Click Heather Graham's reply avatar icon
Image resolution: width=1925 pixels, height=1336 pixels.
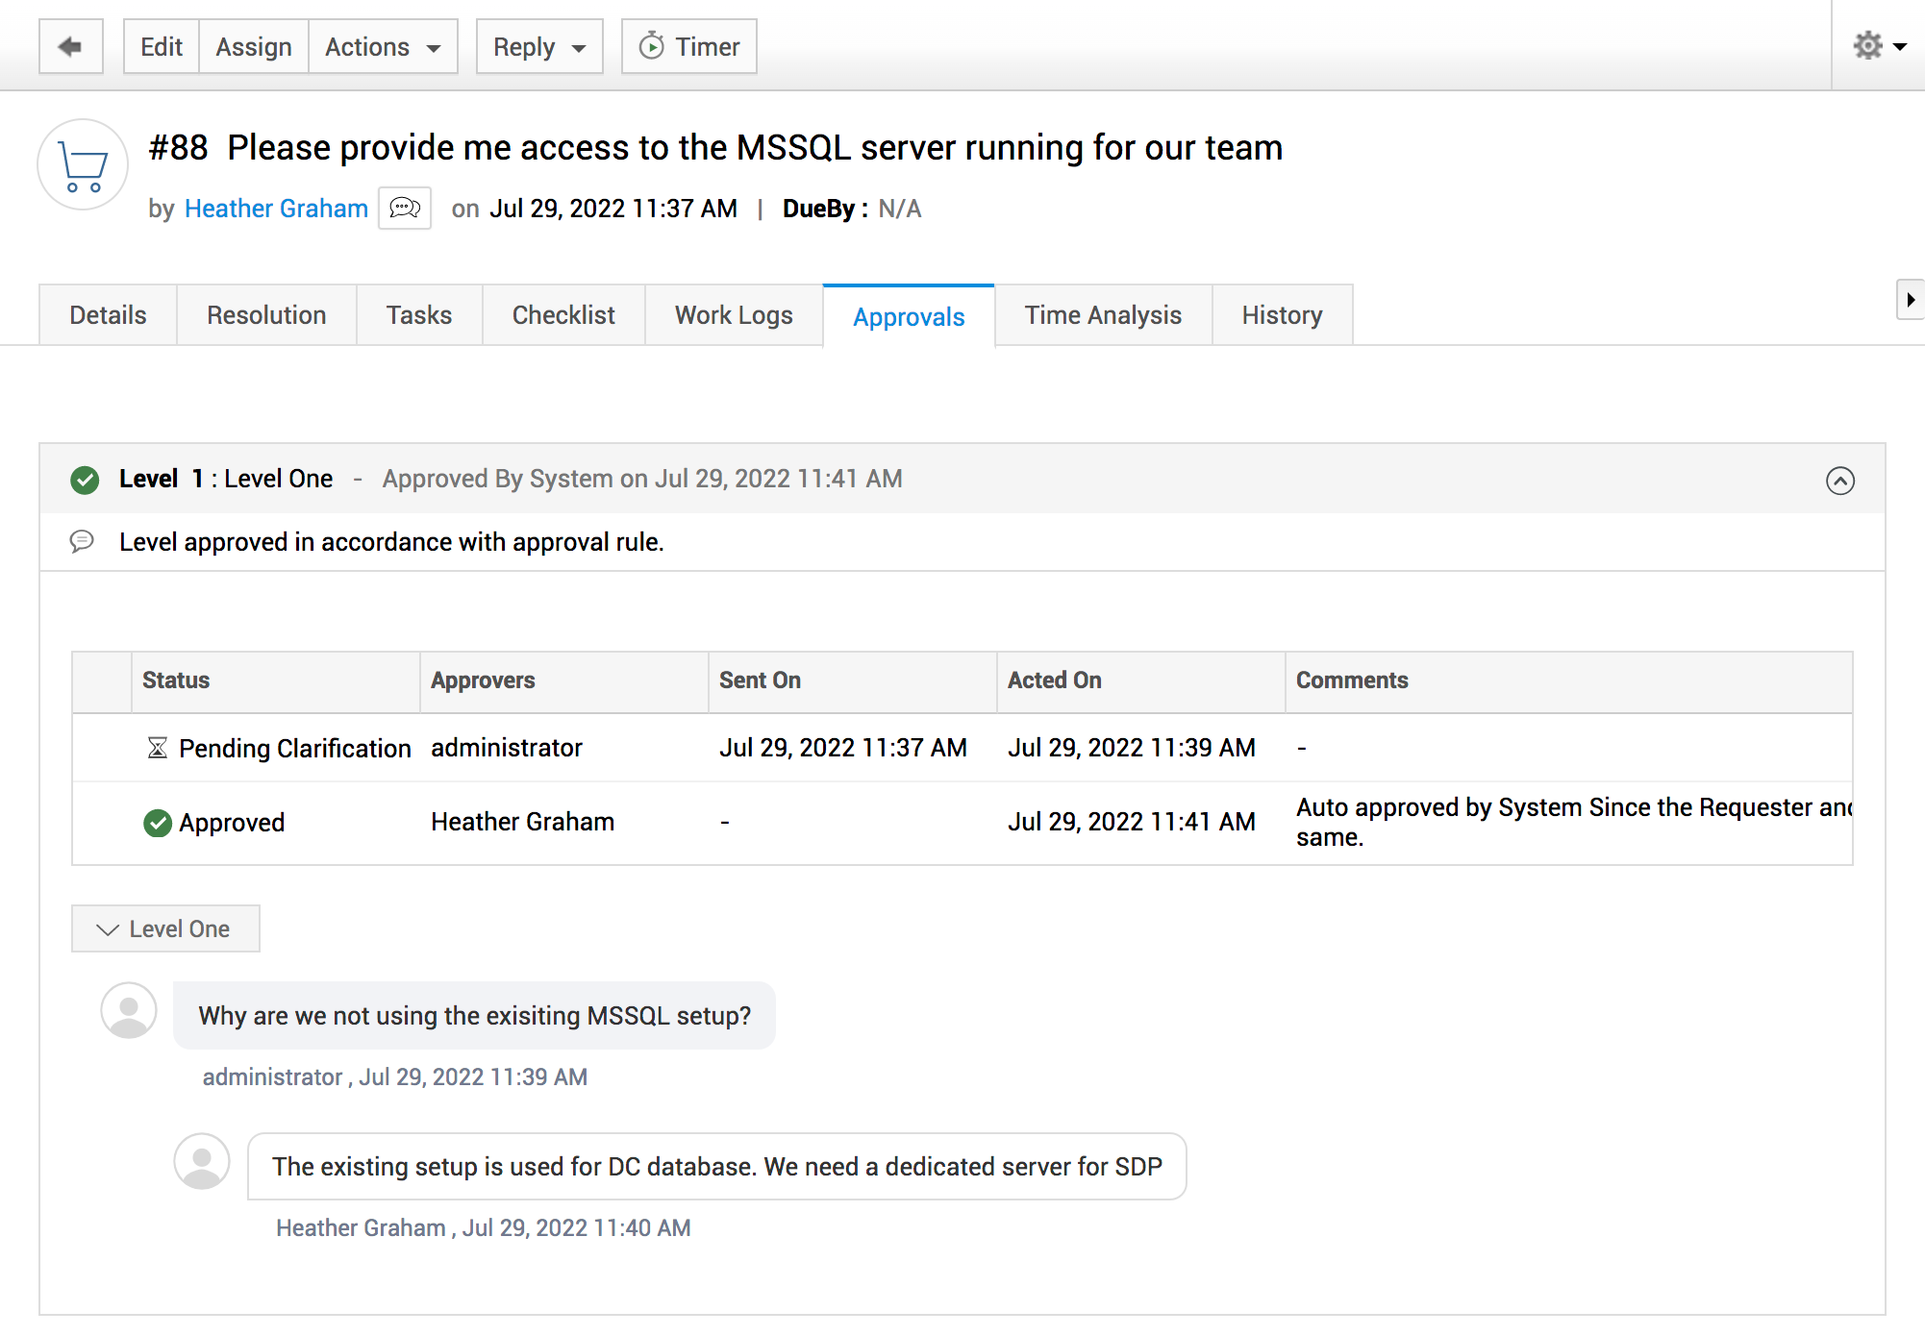pyautogui.click(x=202, y=1161)
